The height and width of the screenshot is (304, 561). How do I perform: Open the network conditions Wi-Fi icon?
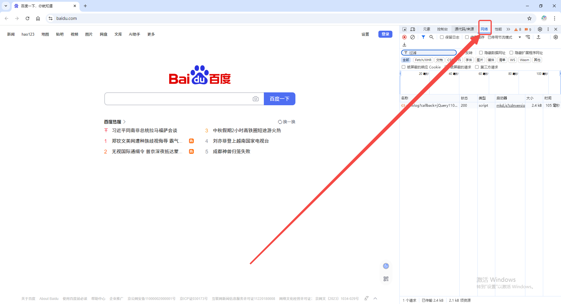[528, 37]
